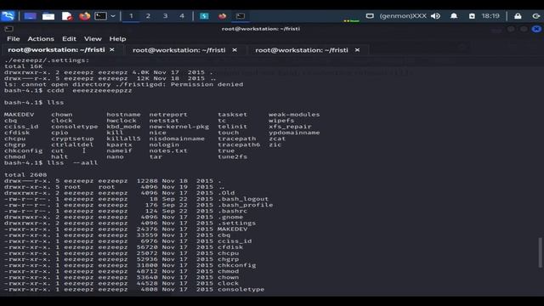Close the third terminal tab
Screen dimensions: 544x306
click(357, 50)
